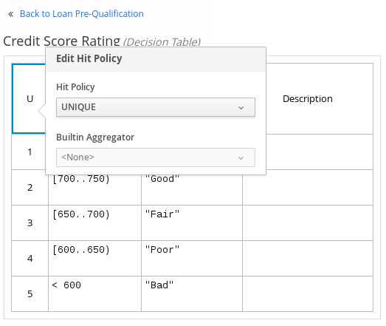The height and width of the screenshot is (326, 386).
Task: Click the [700..750) input cell
Action: 94,190
